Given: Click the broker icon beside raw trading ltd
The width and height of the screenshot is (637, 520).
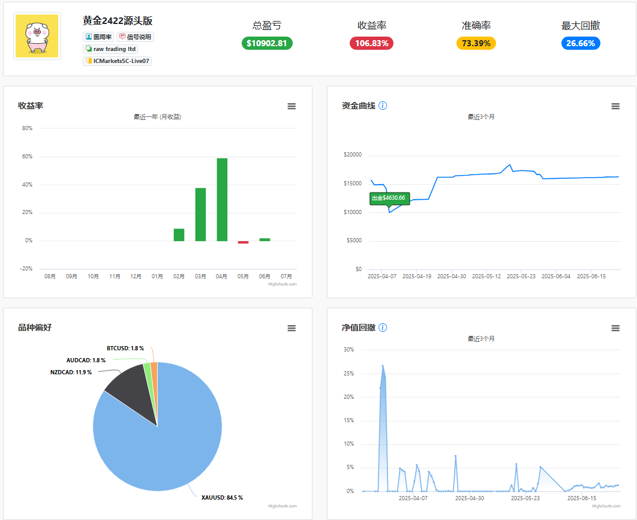Looking at the screenshot, I should click(x=89, y=49).
